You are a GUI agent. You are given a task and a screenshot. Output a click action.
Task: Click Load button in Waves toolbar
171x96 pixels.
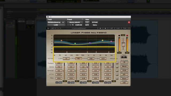pos(118,28)
